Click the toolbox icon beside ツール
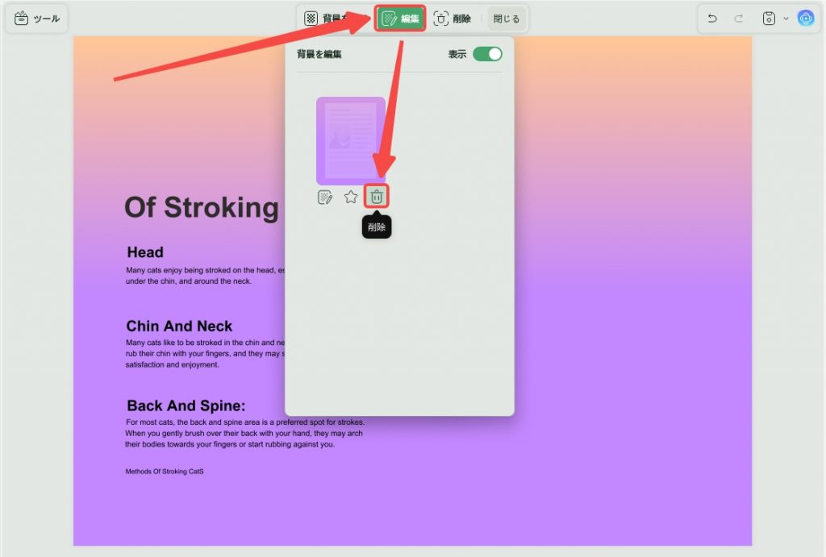 pos(21,19)
